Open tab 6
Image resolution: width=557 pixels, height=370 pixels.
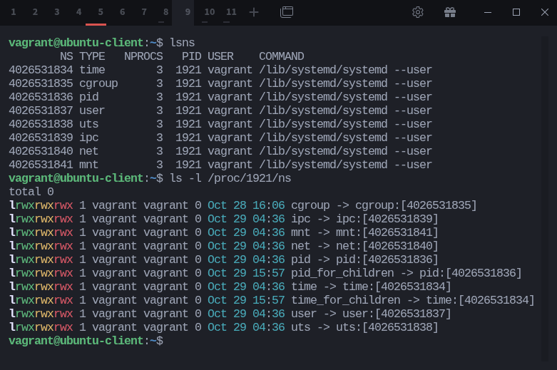(122, 12)
